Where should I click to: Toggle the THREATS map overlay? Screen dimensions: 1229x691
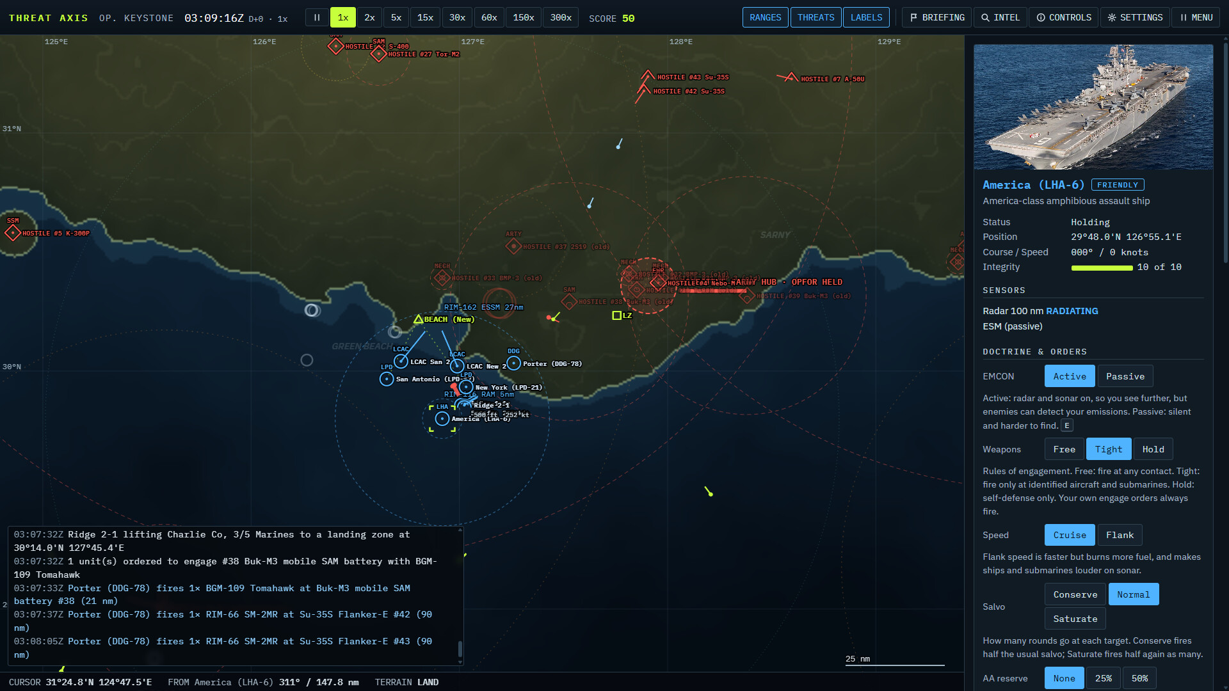pyautogui.click(x=816, y=18)
